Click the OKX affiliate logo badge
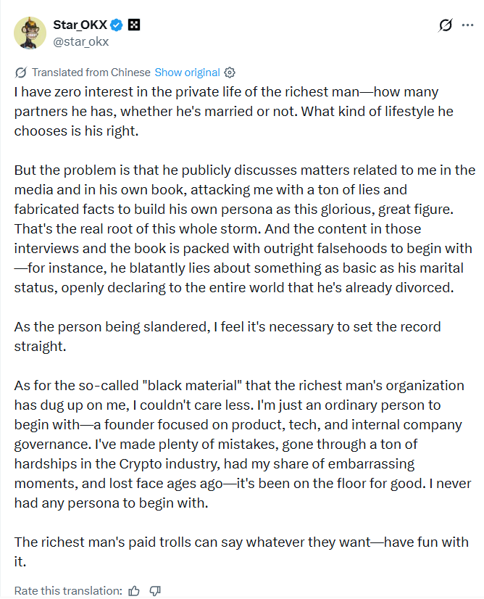This screenshot has height=599, width=484. pos(133,25)
